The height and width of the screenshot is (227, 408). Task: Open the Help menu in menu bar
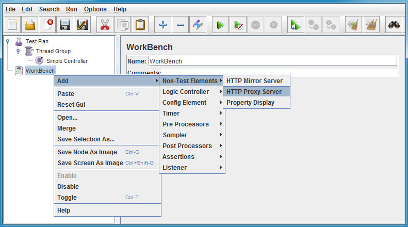[120, 9]
